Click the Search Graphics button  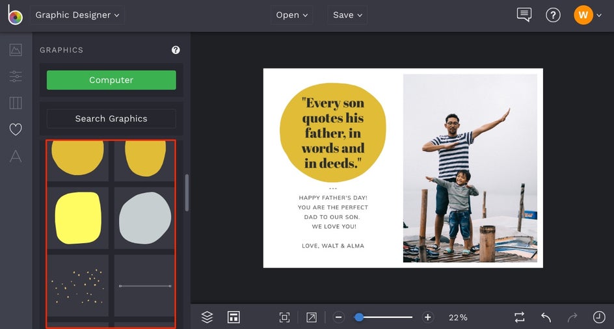pyautogui.click(x=111, y=118)
